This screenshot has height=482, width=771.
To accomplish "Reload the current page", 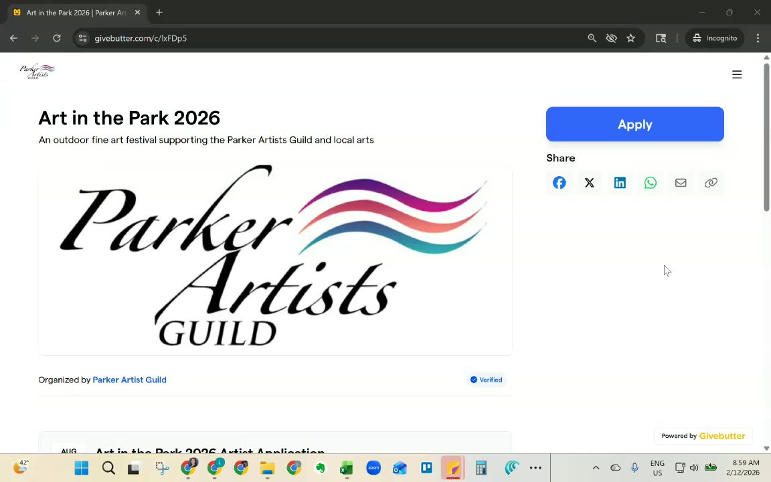I will (x=57, y=38).
